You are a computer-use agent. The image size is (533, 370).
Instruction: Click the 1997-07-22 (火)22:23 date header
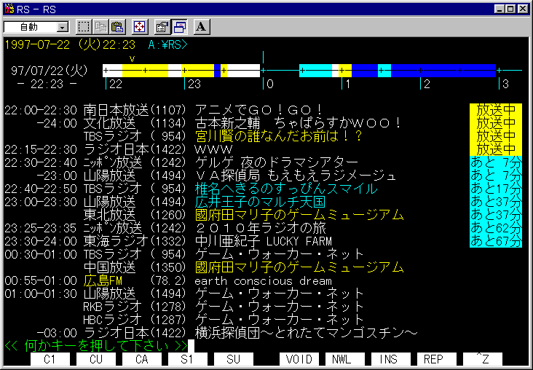70,44
